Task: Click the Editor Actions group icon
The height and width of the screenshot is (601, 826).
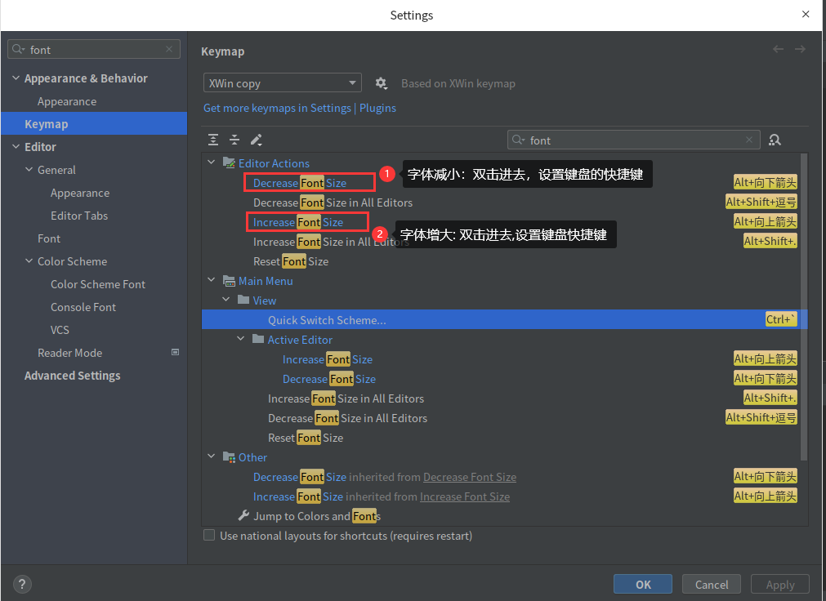Action: 229,162
